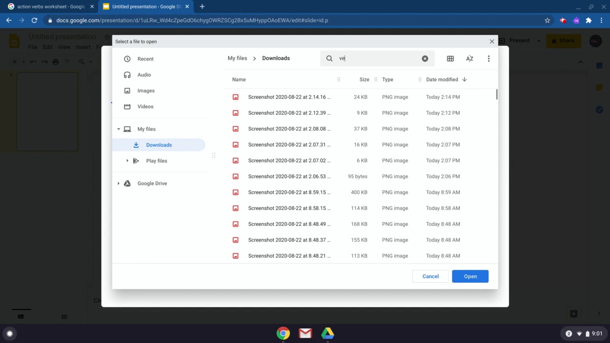
Task: Open the notification count badge
Action: pos(569,333)
